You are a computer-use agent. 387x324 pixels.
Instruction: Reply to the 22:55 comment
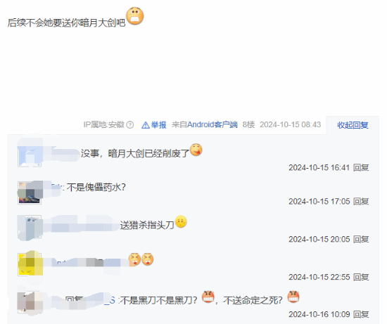(x=361, y=277)
